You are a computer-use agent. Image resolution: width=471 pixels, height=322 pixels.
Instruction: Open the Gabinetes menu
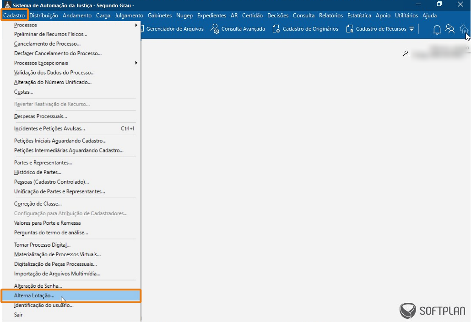(x=160, y=15)
